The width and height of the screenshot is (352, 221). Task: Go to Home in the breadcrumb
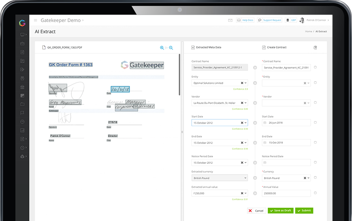point(308,32)
